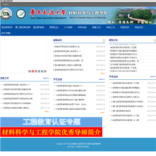The width and height of the screenshot is (156, 156).
Task: Expand the 学科科研 menu chevron
Action: point(88,28)
